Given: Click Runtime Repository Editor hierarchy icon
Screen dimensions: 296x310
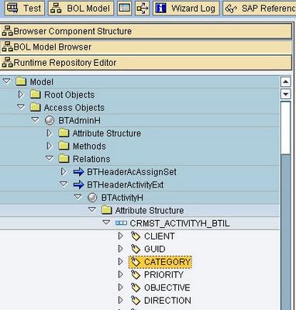Looking at the screenshot, I should point(7,63).
